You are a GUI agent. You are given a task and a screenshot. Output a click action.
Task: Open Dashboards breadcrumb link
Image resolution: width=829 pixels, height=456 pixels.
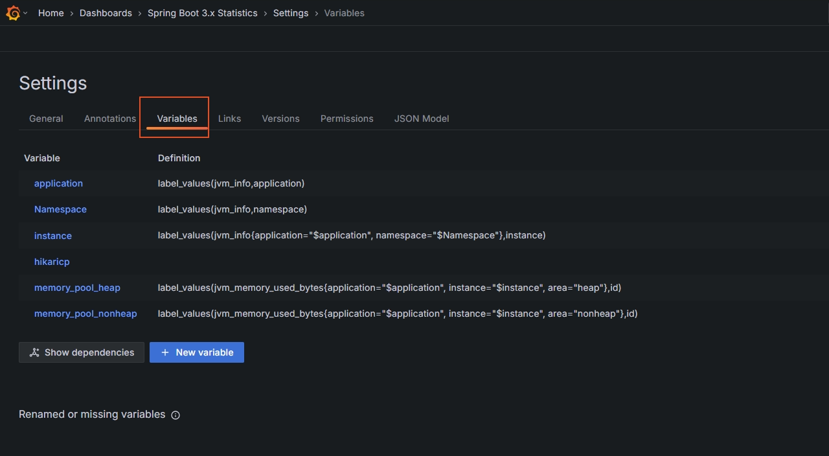(106, 13)
